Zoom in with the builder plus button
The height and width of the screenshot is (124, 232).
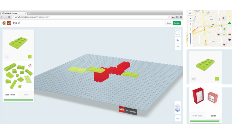[x=178, y=40]
